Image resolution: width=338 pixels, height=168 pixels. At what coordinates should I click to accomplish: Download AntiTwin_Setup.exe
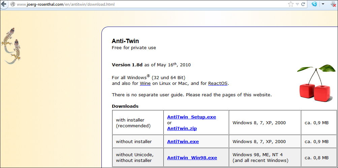[191, 117]
